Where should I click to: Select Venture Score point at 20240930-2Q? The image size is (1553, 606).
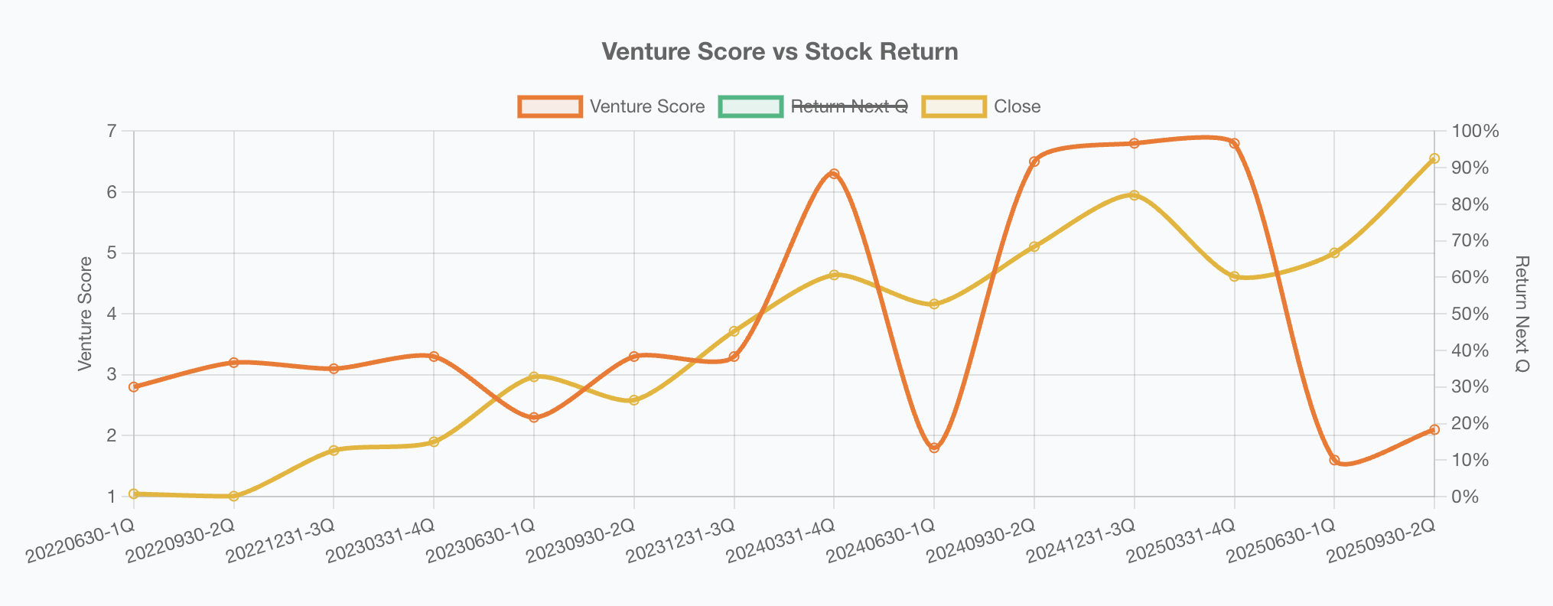(x=1034, y=161)
